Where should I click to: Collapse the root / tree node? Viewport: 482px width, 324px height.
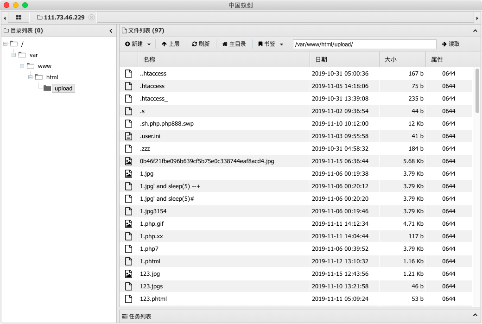coord(5,44)
